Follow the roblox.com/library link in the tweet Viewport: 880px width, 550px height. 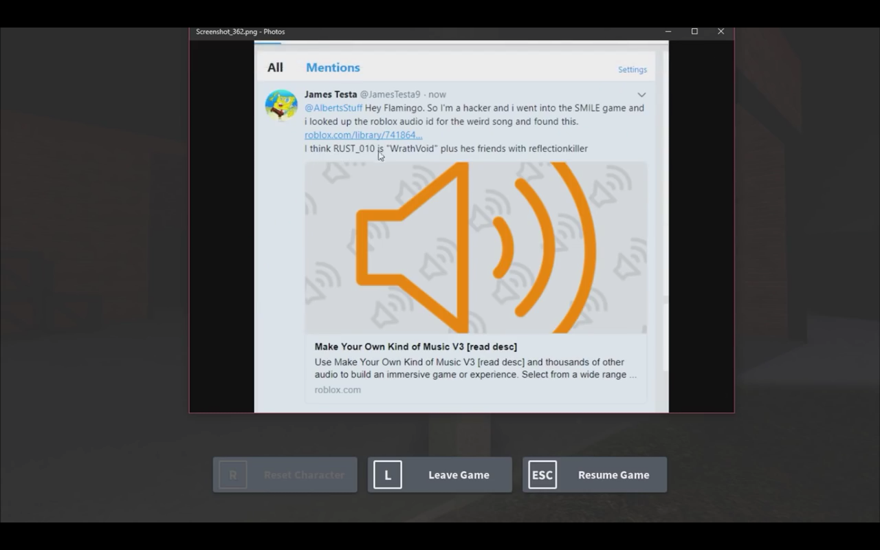[363, 135]
